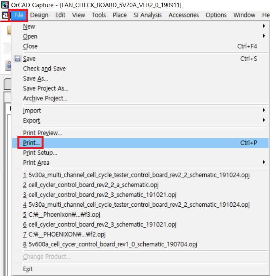Open recent file 5 ending in f3.opj

pyautogui.click(x=140, y=215)
